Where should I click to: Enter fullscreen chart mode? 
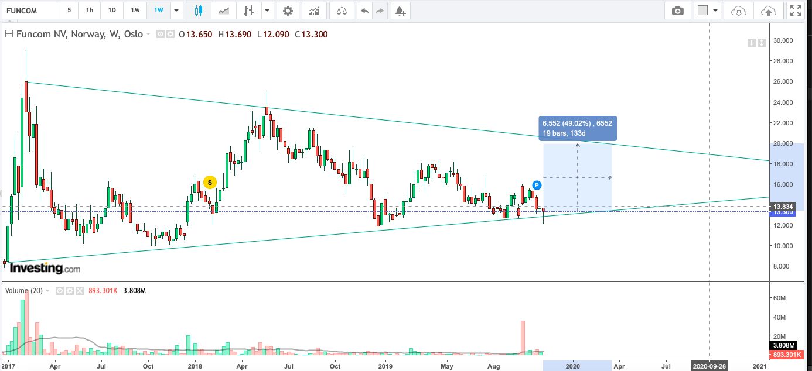pos(795,11)
